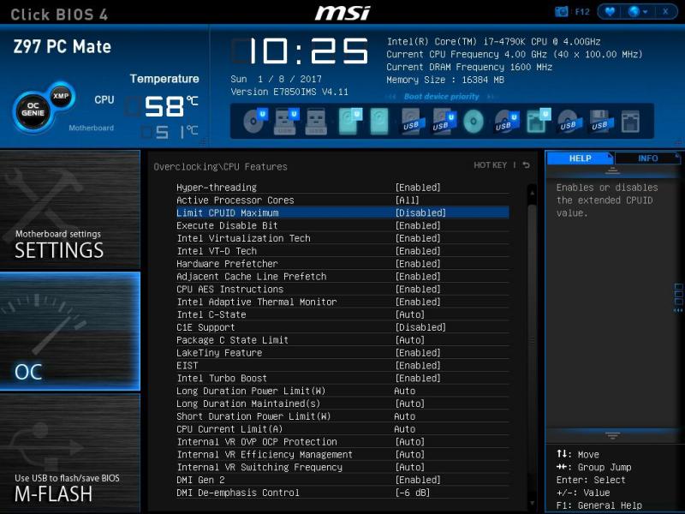685x514 pixels.
Task: Click the settings list vertical scrollbar
Action: point(532,341)
